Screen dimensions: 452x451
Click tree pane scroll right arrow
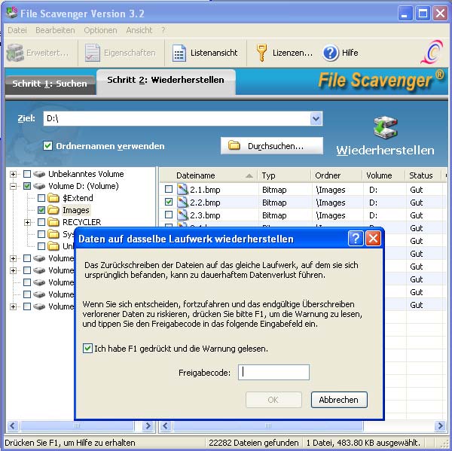(x=148, y=425)
